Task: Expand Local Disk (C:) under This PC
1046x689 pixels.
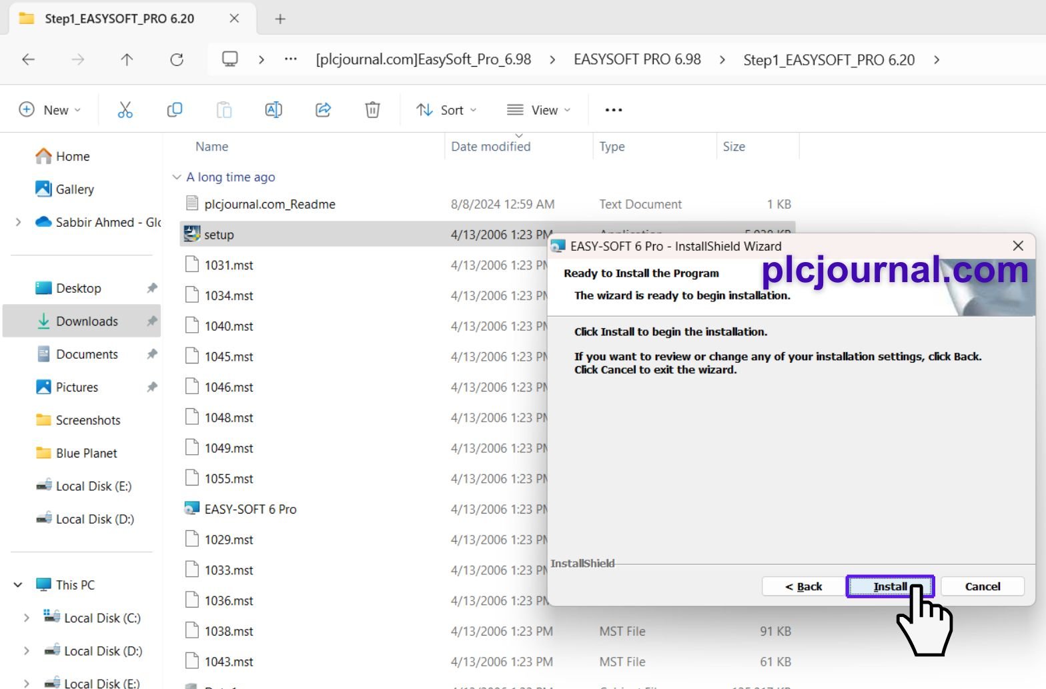Action: 26,618
